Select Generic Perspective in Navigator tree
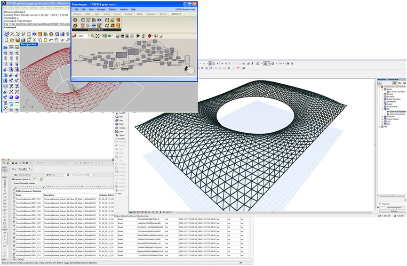407x266 pixels. pos(396,112)
